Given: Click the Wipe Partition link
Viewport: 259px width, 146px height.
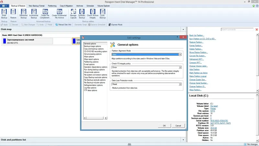Looking at the screenshot, I should point(195,90).
